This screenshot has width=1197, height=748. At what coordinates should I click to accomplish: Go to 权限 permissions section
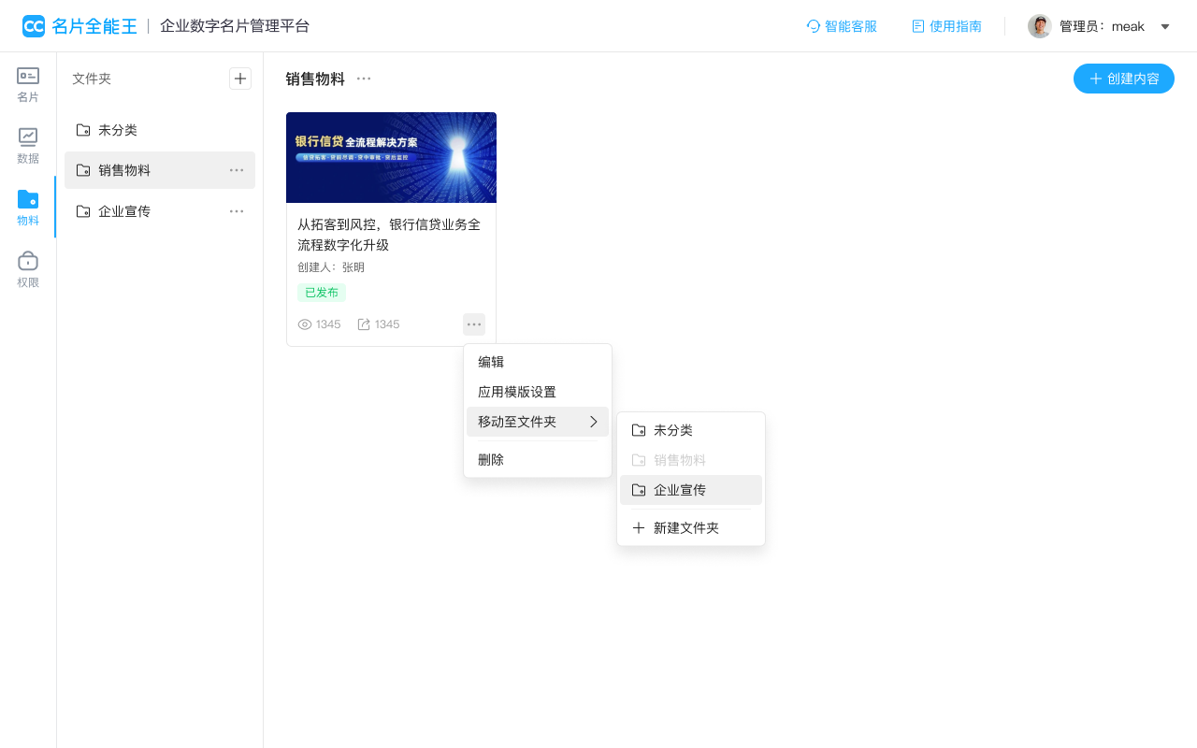(x=28, y=269)
